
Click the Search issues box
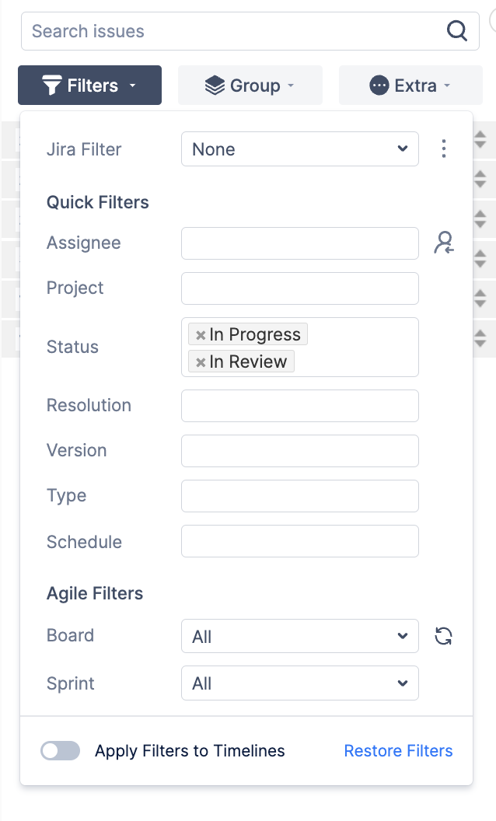point(233,31)
